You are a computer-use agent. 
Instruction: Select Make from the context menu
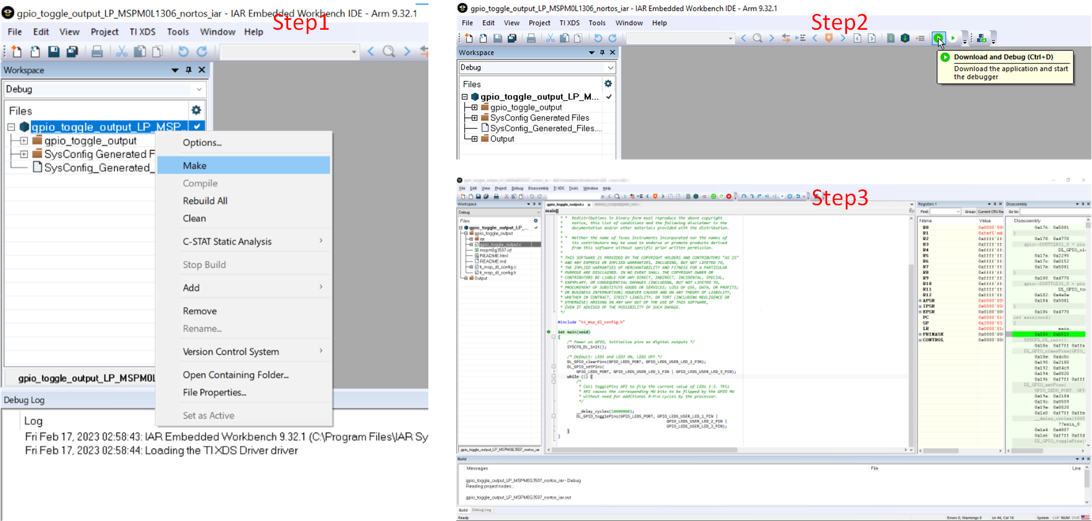click(x=244, y=165)
